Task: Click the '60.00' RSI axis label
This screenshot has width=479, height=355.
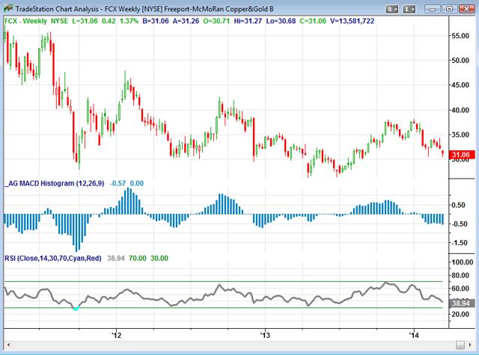Action: pos(461,288)
